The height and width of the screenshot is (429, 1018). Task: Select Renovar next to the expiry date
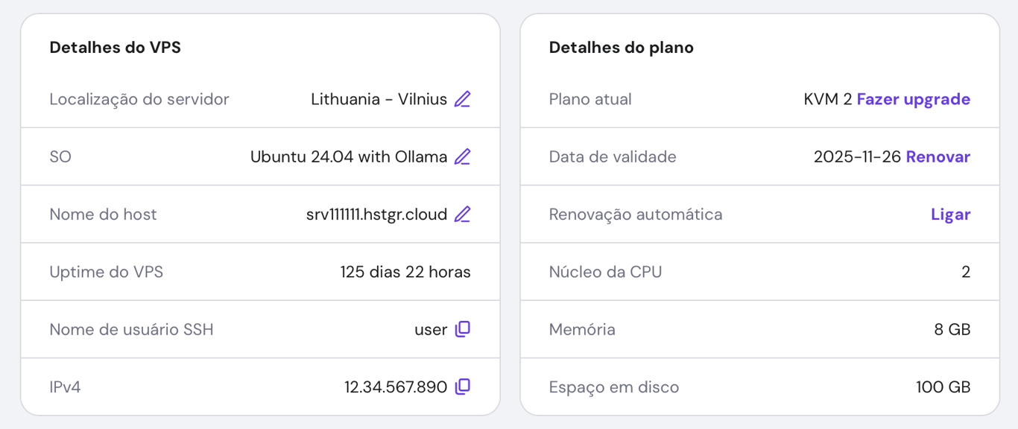938,156
